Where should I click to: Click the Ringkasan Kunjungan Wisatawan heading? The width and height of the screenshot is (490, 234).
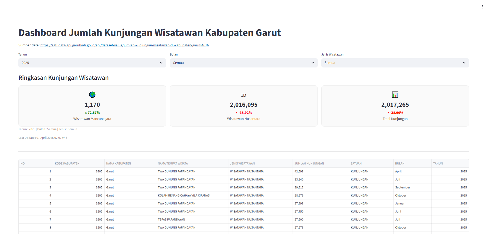click(x=64, y=78)
